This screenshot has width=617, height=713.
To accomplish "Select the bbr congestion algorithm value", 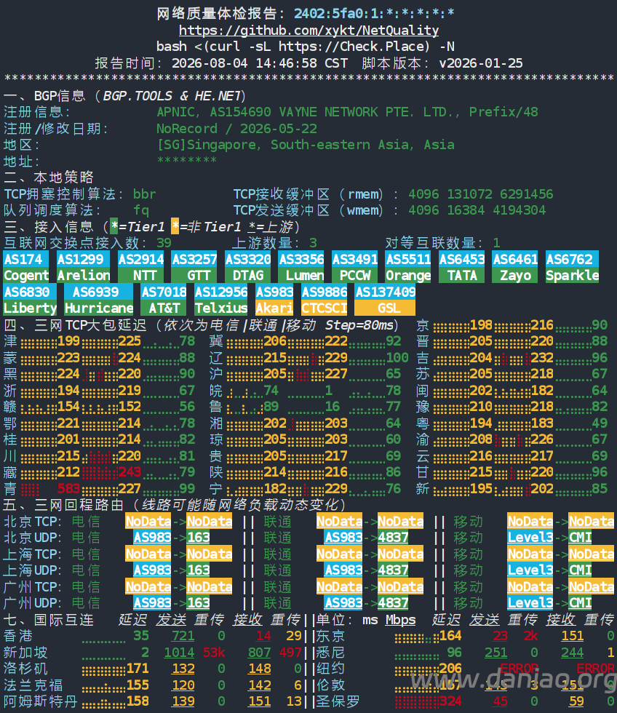I will (x=144, y=194).
